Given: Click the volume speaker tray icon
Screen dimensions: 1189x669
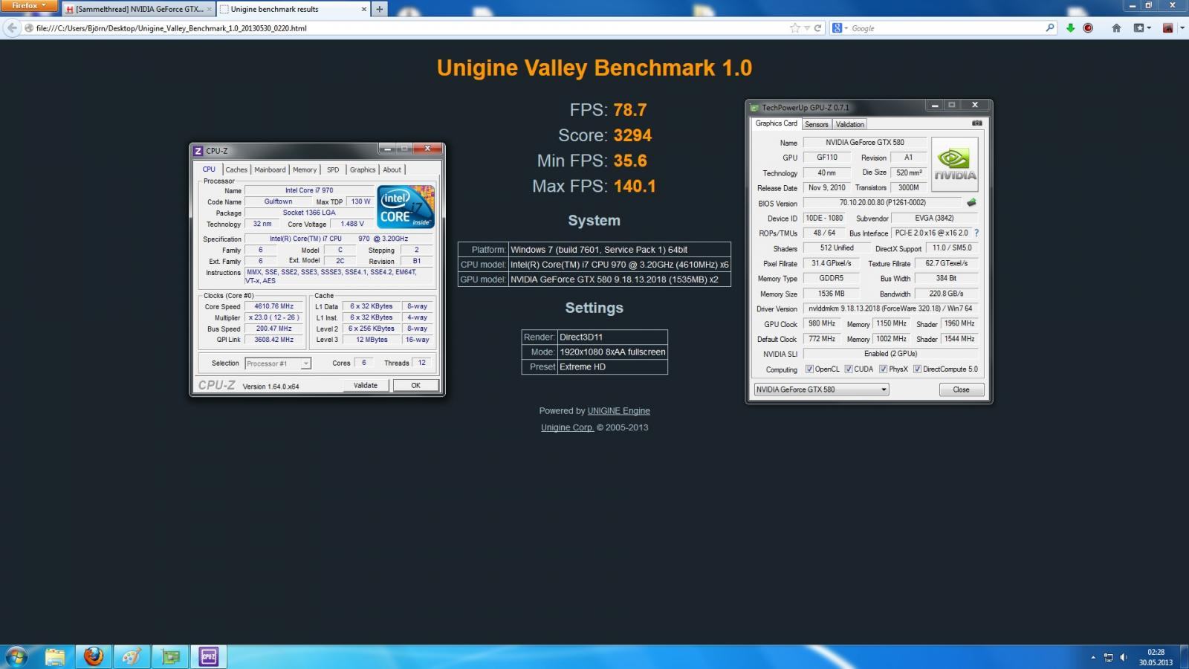Looking at the screenshot, I should point(1124,657).
